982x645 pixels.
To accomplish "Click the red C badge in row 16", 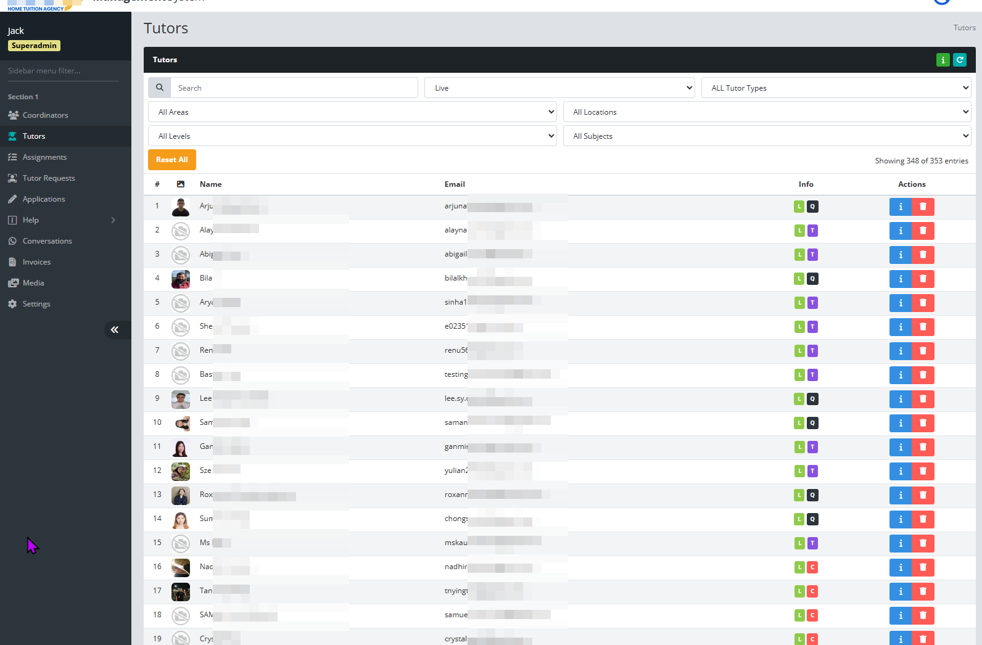I will coord(812,567).
